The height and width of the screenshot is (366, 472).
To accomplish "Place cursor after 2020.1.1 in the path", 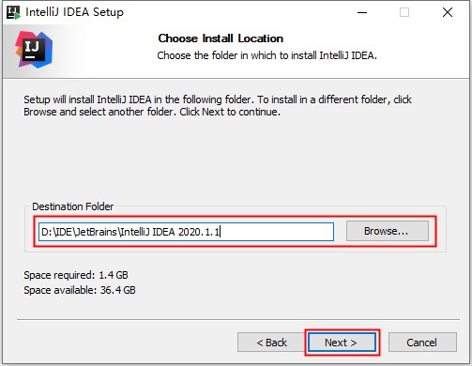I will click(221, 232).
